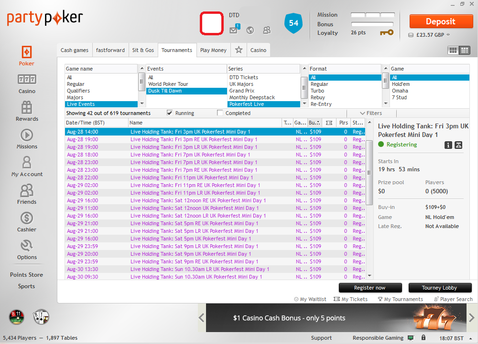Image resolution: width=478 pixels, height=344 pixels.
Task: Expand the Filters dropdown
Action: [371, 113]
